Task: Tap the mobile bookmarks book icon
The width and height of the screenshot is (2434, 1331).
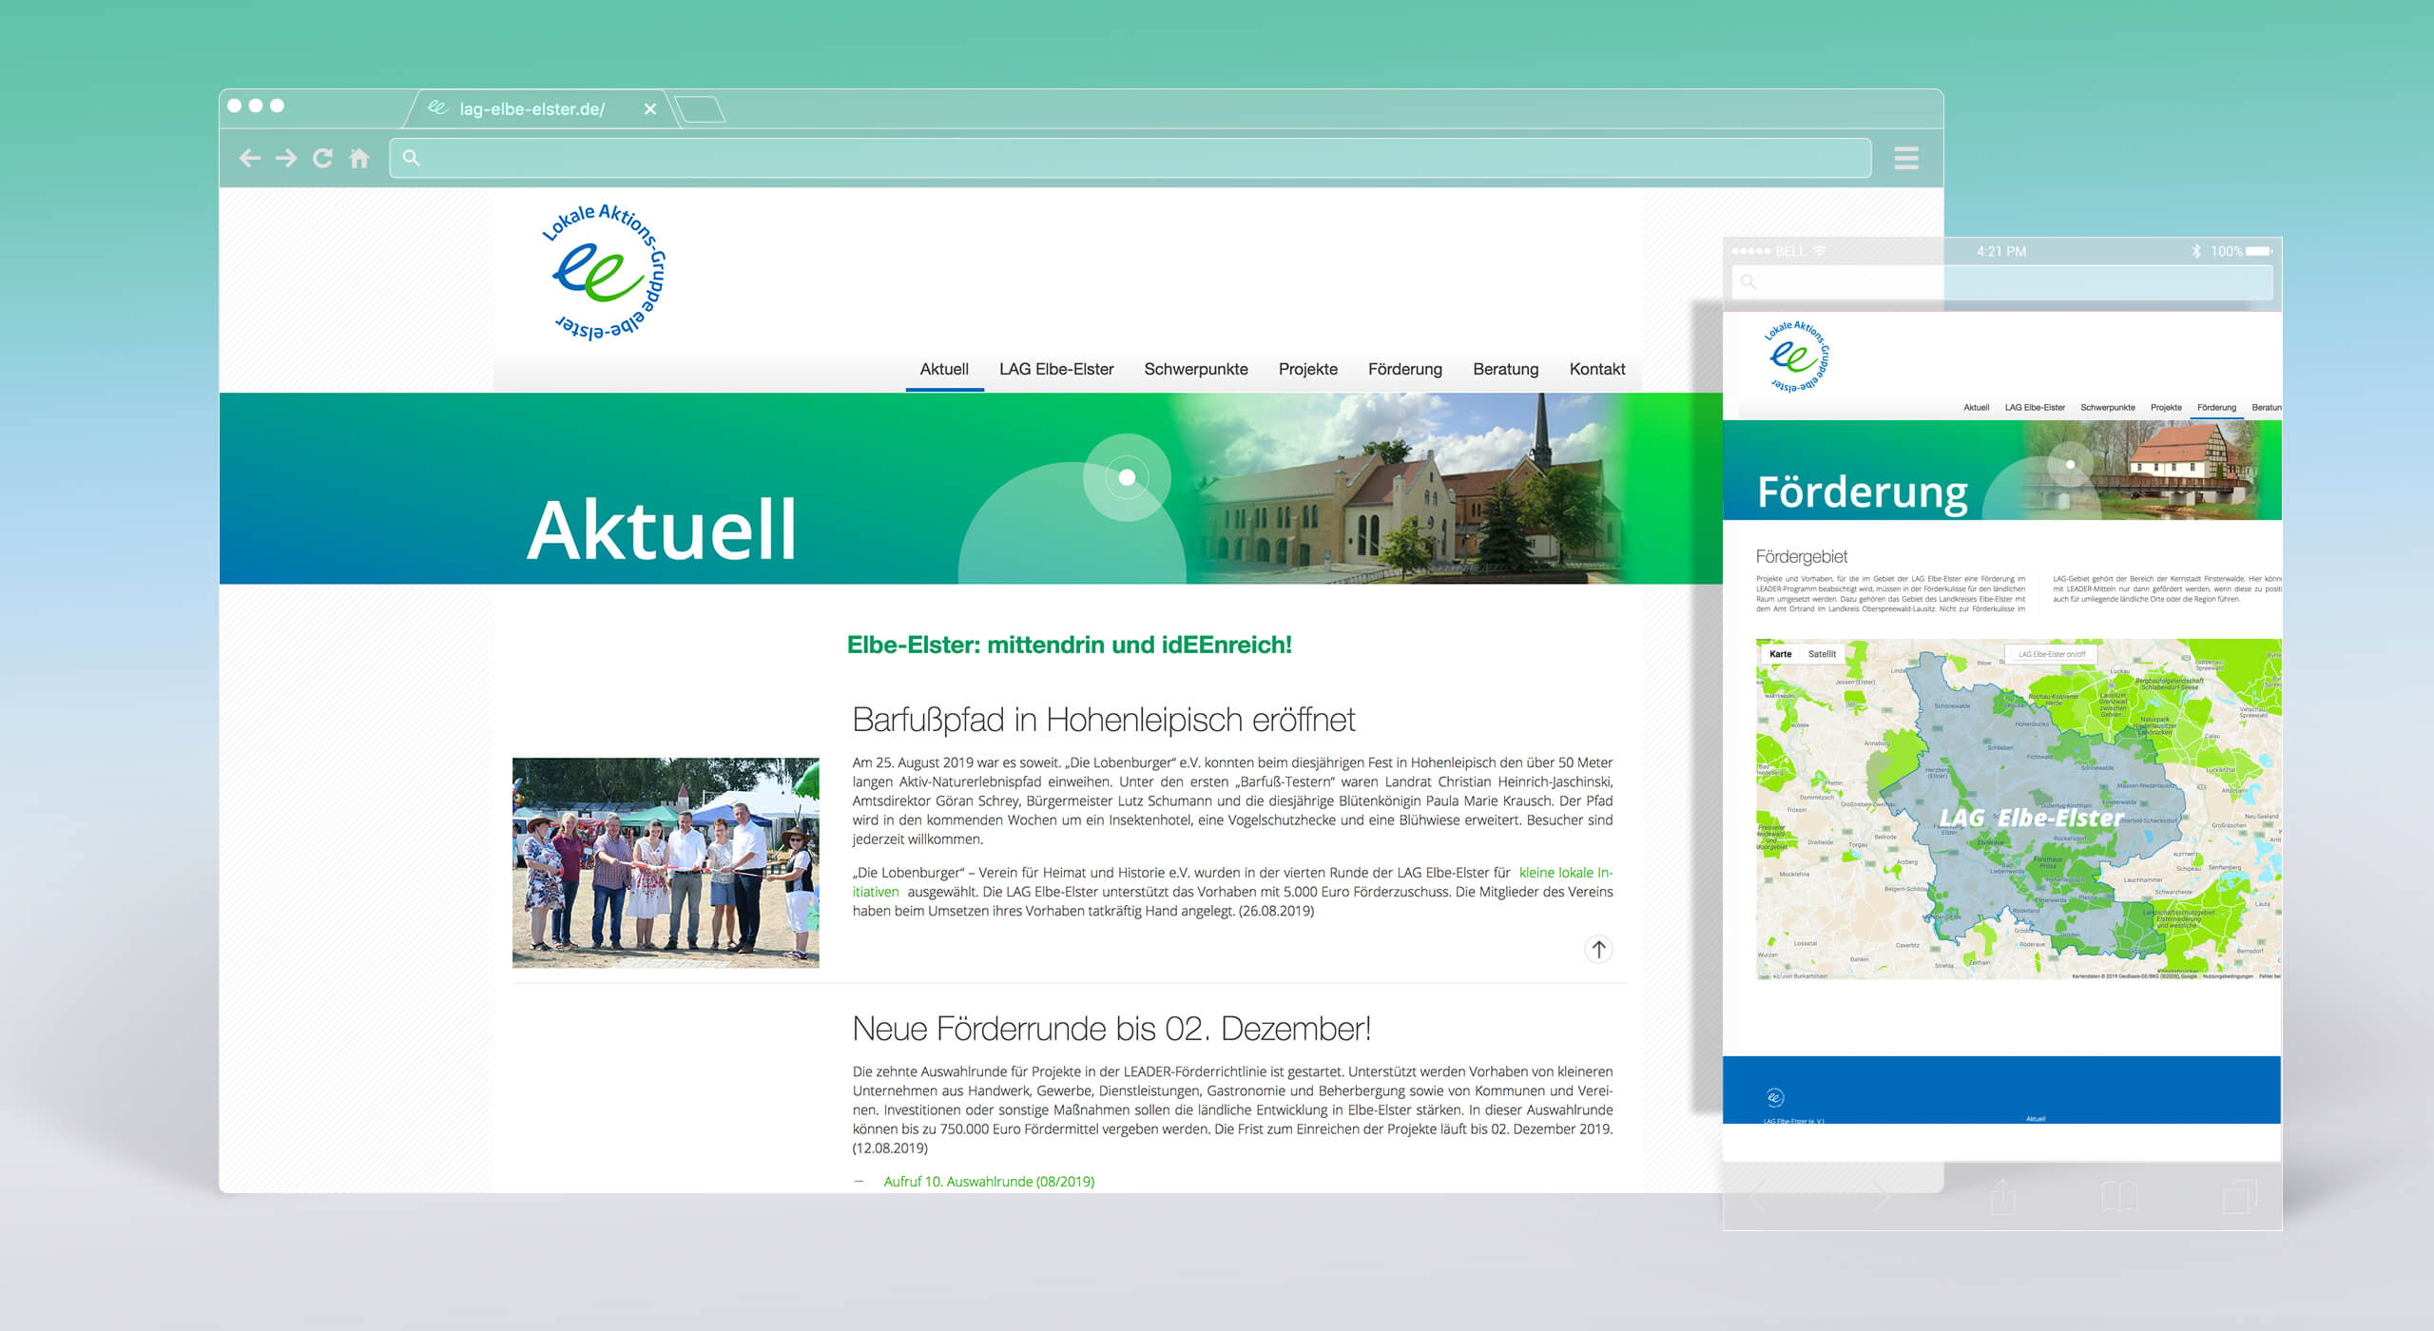Action: (2118, 1196)
